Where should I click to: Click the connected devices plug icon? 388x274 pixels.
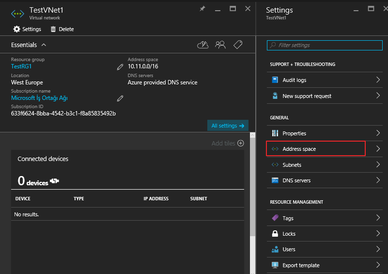click(54, 181)
